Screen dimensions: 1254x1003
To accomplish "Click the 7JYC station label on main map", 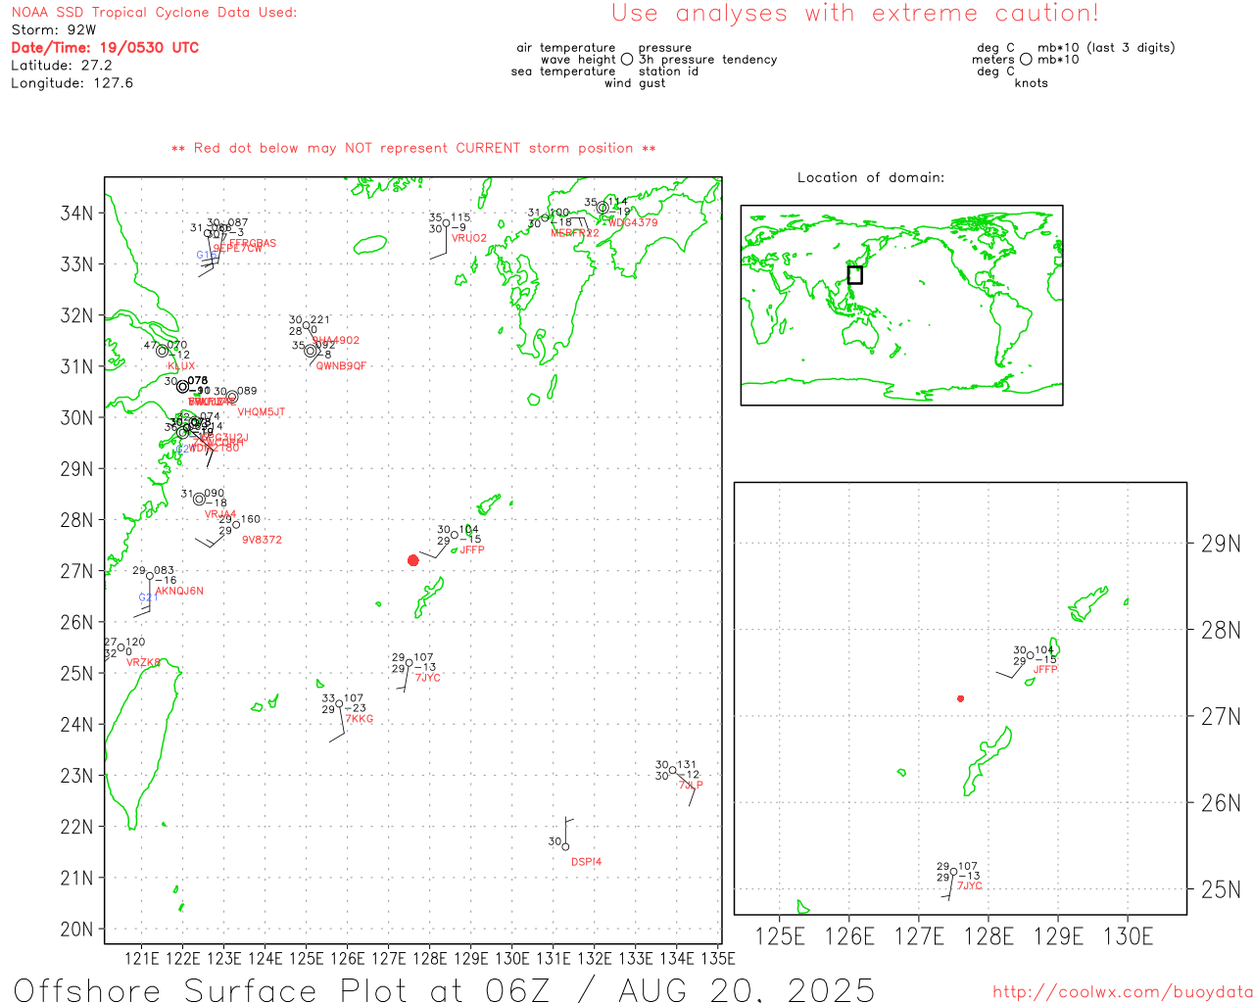I will pyautogui.click(x=428, y=678).
